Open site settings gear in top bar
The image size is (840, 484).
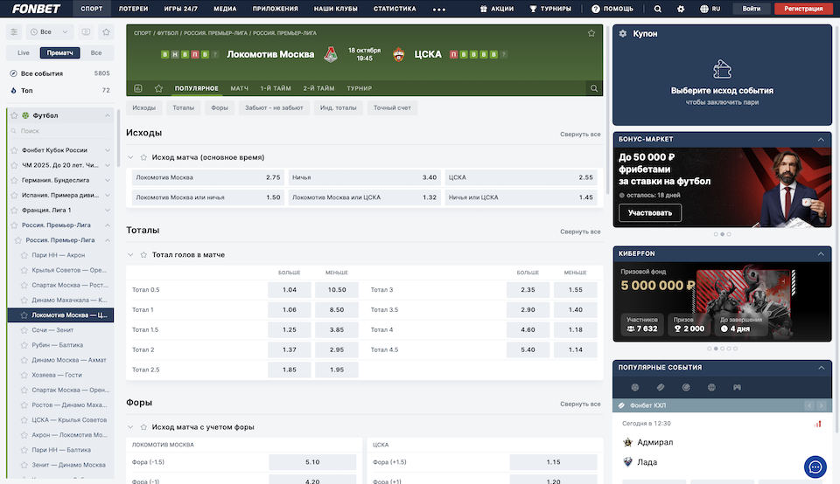click(x=681, y=9)
